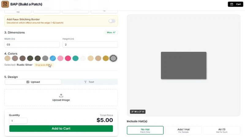This screenshot has height=137, width=245.
Task: Click the Quantity input field
Action: [18, 121]
